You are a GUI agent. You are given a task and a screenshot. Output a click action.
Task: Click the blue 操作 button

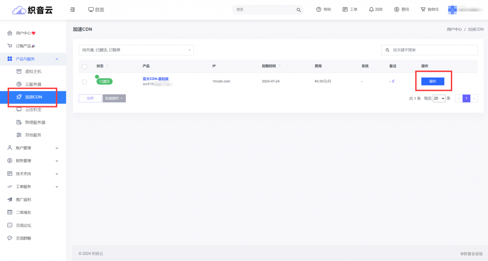click(433, 81)
